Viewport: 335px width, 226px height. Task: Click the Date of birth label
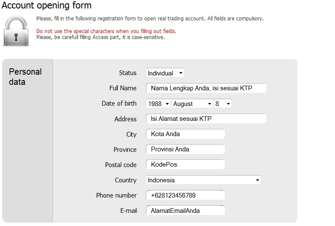click(x=119, y=103)
